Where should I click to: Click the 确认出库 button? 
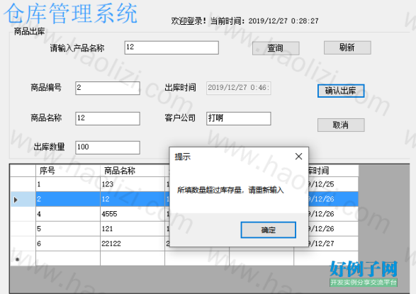pos(341,91)
